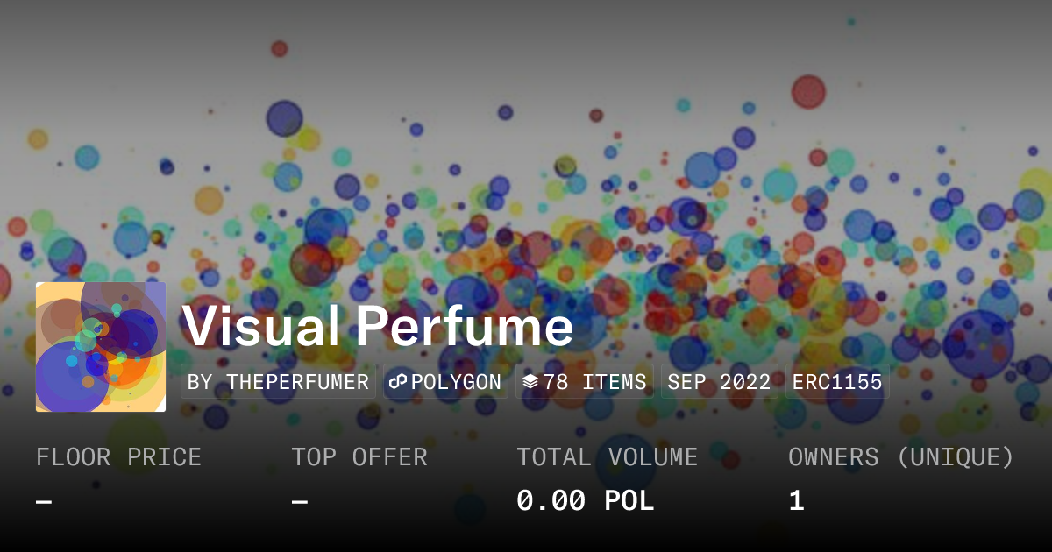Click the BY label before THEPERFUMER
1052x552 pixels.
pyautogui.click(x=201, y=381)
